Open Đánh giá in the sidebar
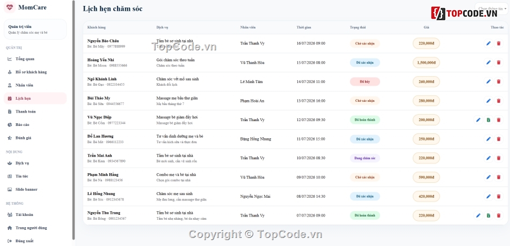510x246 pixels. (x=35, y=138)
